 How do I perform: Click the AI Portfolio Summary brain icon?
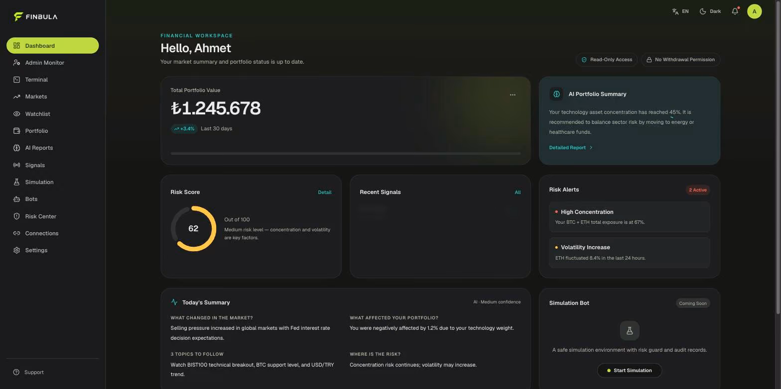point(556,94)
